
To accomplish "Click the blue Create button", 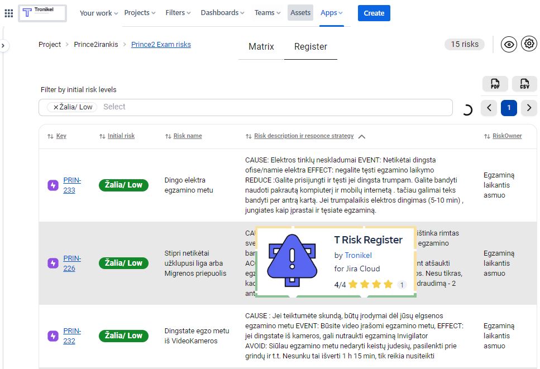I will pyautogui.click(x=374, y=13).
